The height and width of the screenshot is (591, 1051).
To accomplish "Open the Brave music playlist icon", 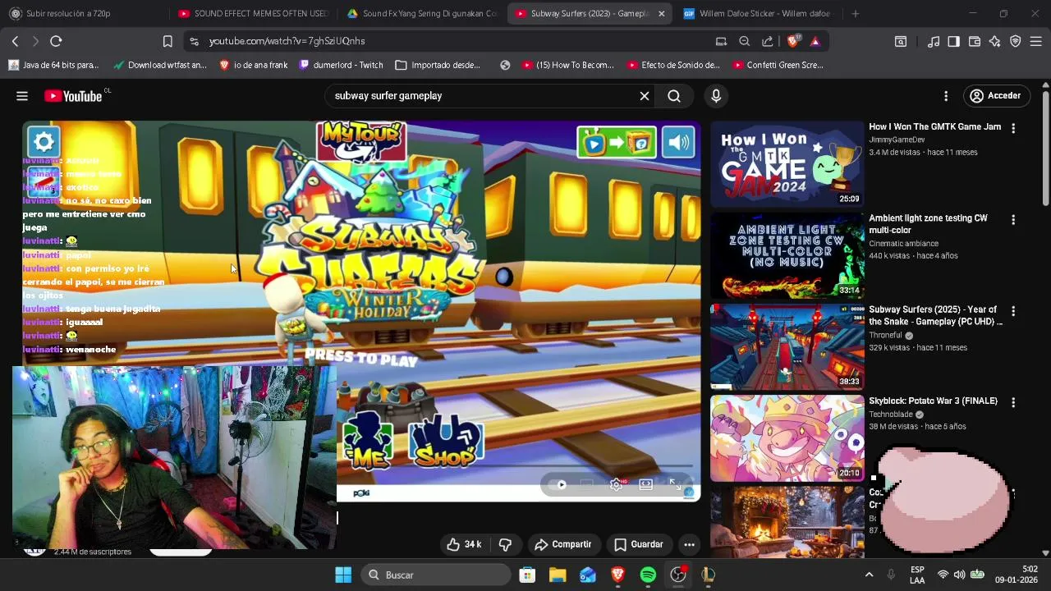I will click(934, 41).
